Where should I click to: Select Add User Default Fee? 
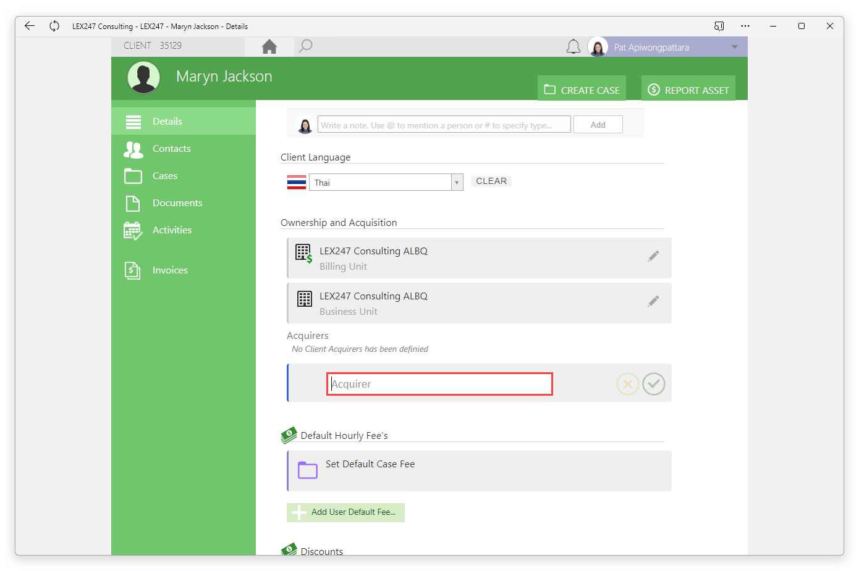coord(345,512)
